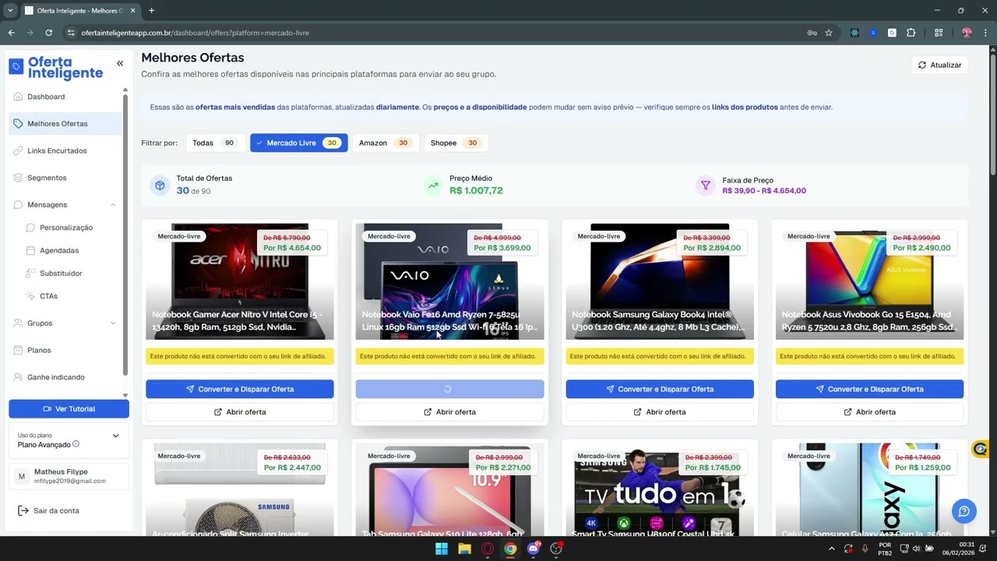Expand the Uso do plano dropdown
This screenshot has width=997, height=561.
click(x=115, y=436)
